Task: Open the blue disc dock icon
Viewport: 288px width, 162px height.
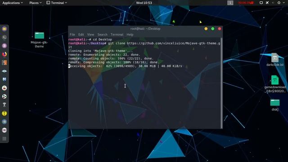Action: pos(4,122)
